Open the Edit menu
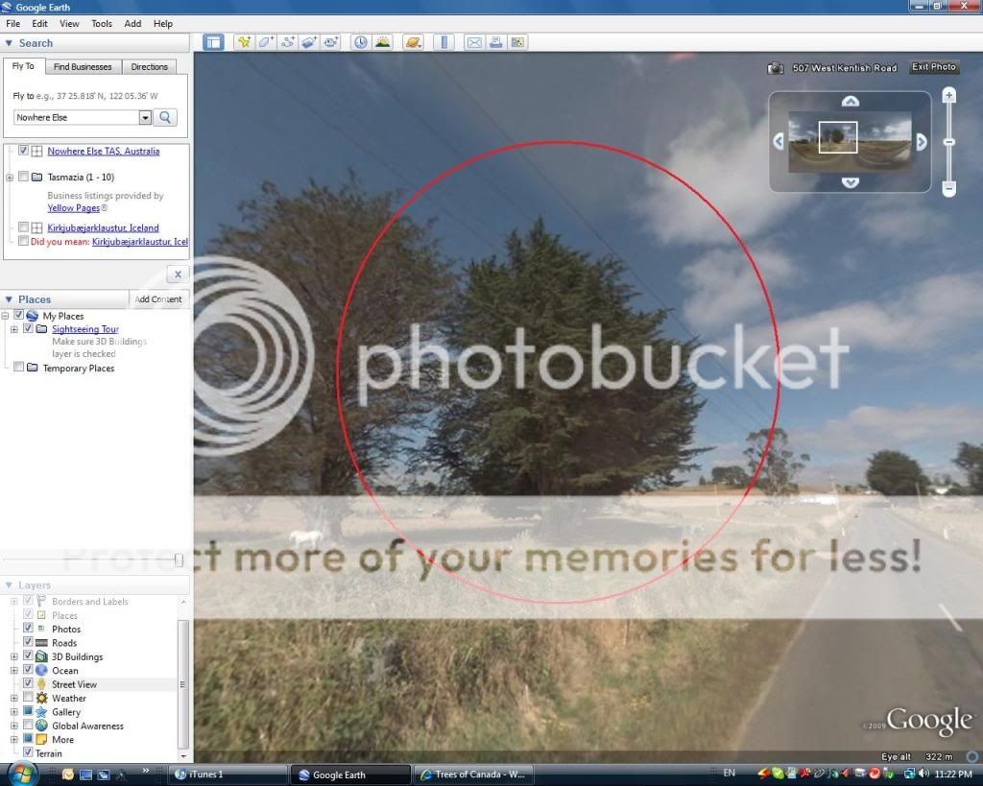The width and height of the screenshot is (983, 786). point(40,23)
